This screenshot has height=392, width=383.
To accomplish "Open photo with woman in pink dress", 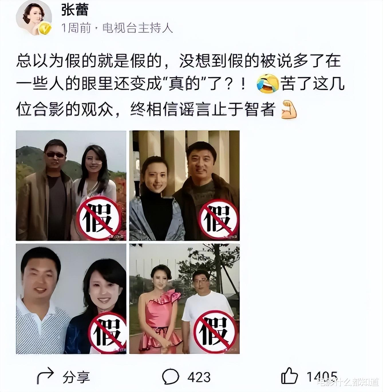I will pos(184,299).
